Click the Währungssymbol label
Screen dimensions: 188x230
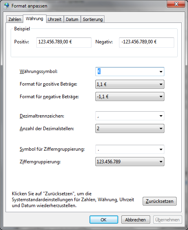tap(39, 71)
